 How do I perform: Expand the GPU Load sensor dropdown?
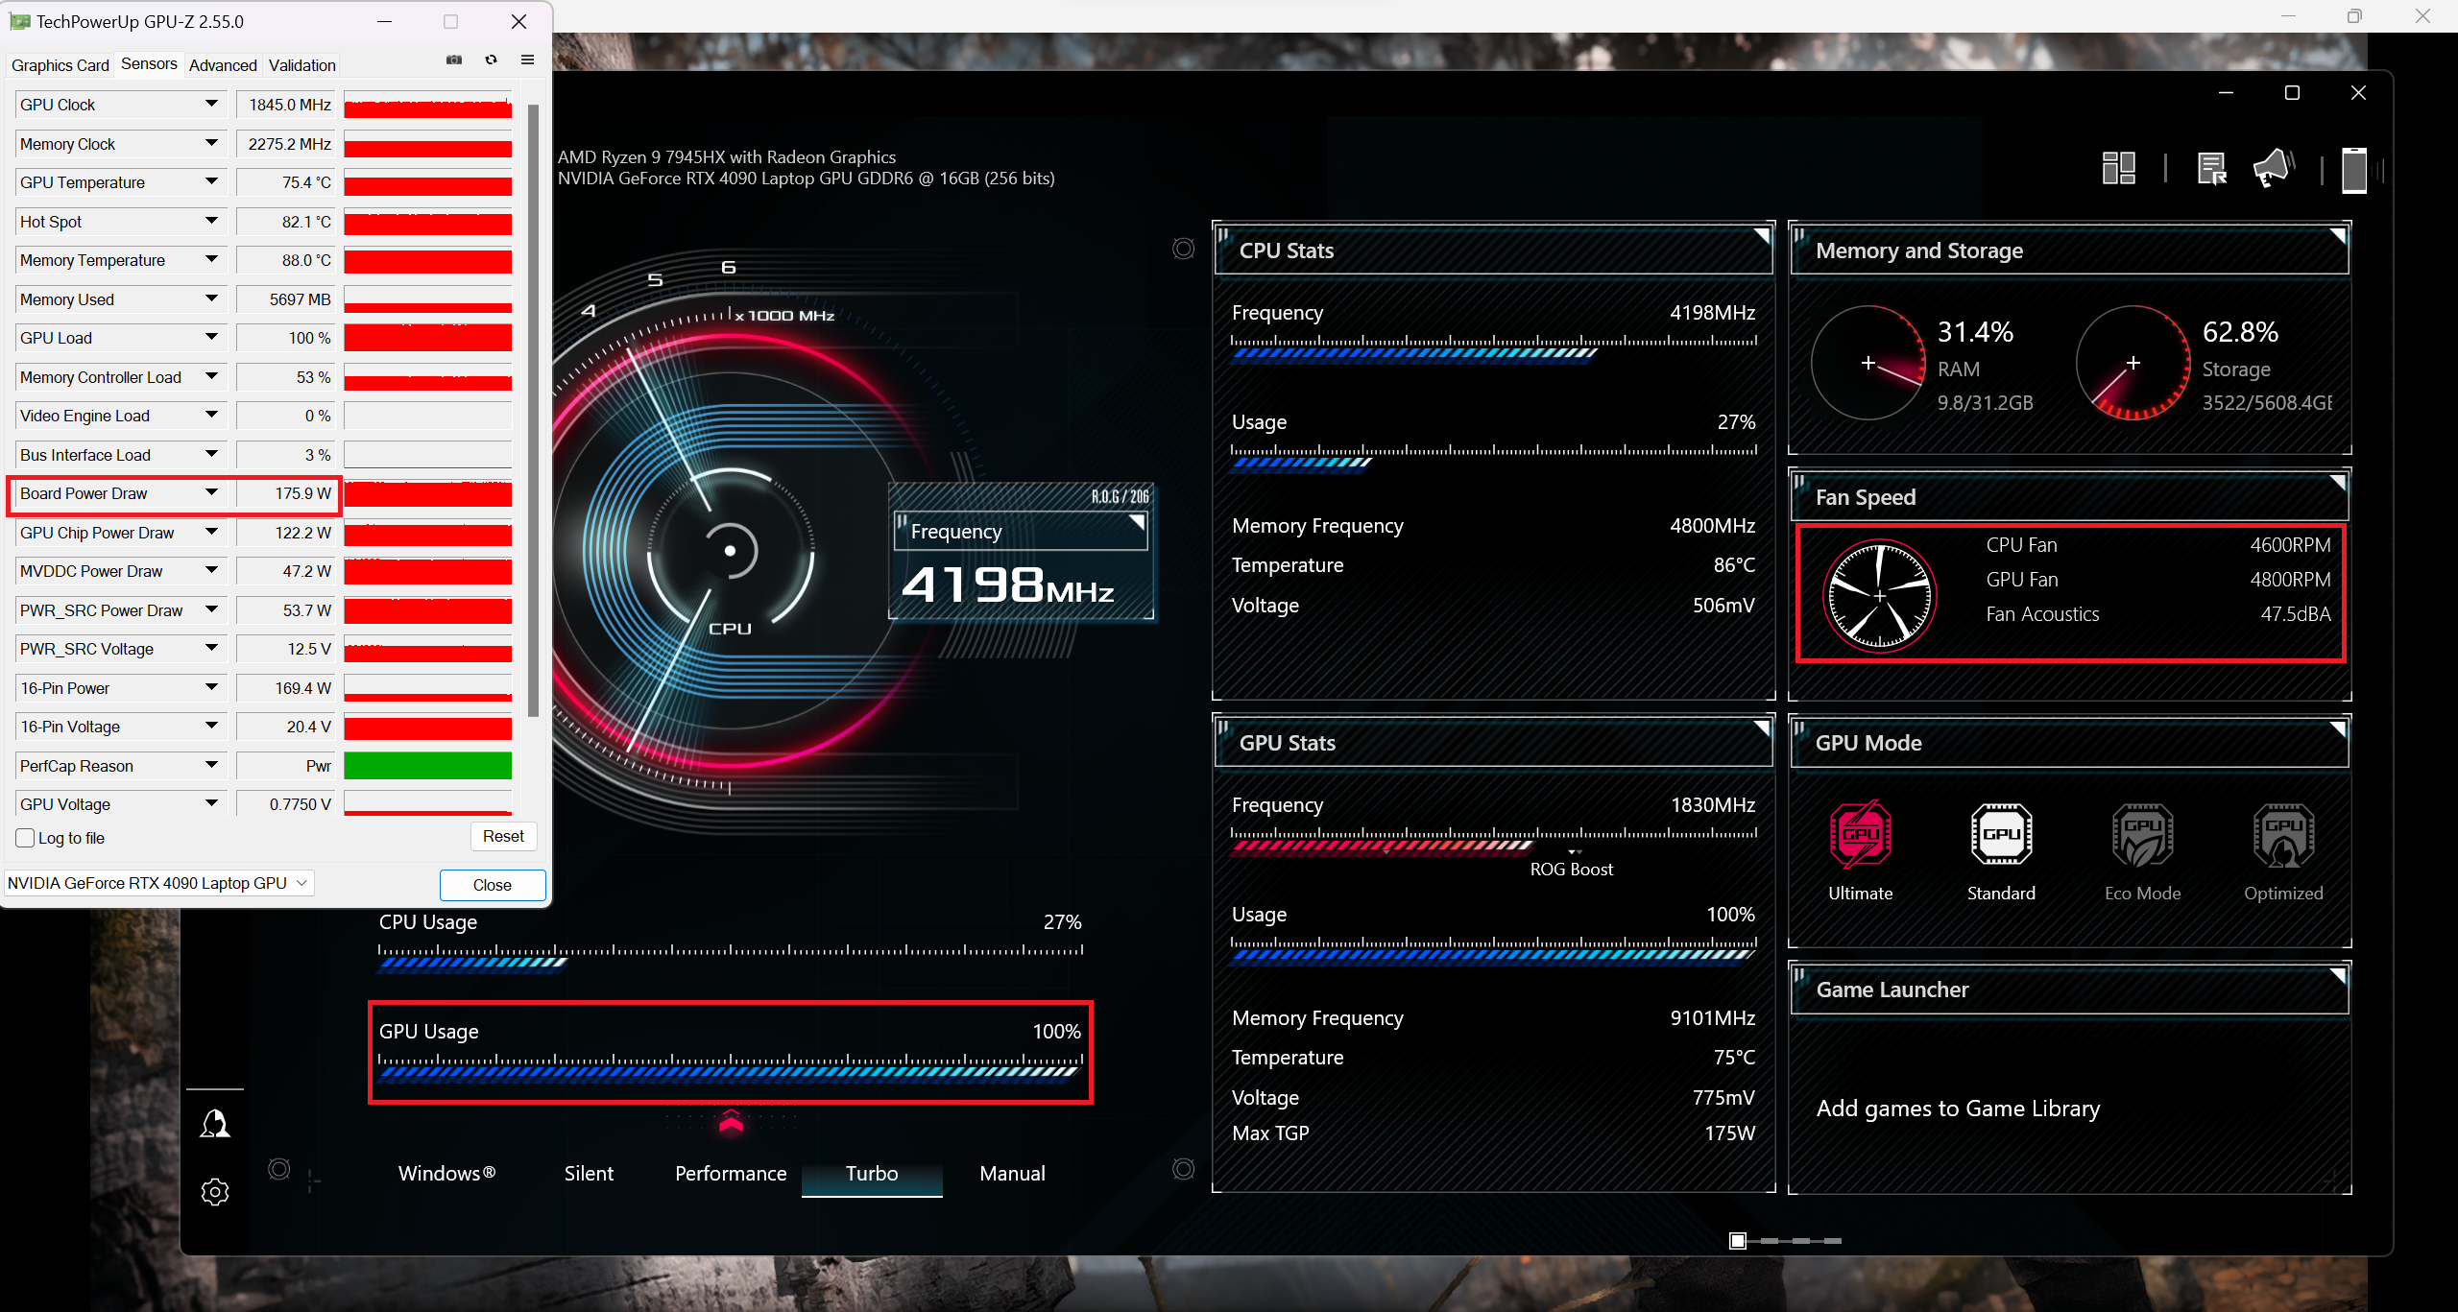[211, 337]
